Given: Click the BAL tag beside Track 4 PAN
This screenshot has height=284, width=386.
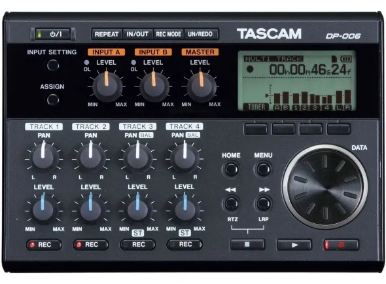Looking at the screenshot, I should tap(193, 135).
